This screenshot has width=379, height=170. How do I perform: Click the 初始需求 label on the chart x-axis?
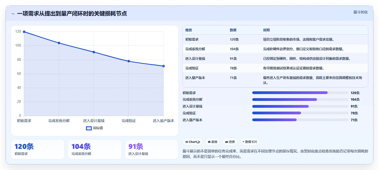coord(24,121)
